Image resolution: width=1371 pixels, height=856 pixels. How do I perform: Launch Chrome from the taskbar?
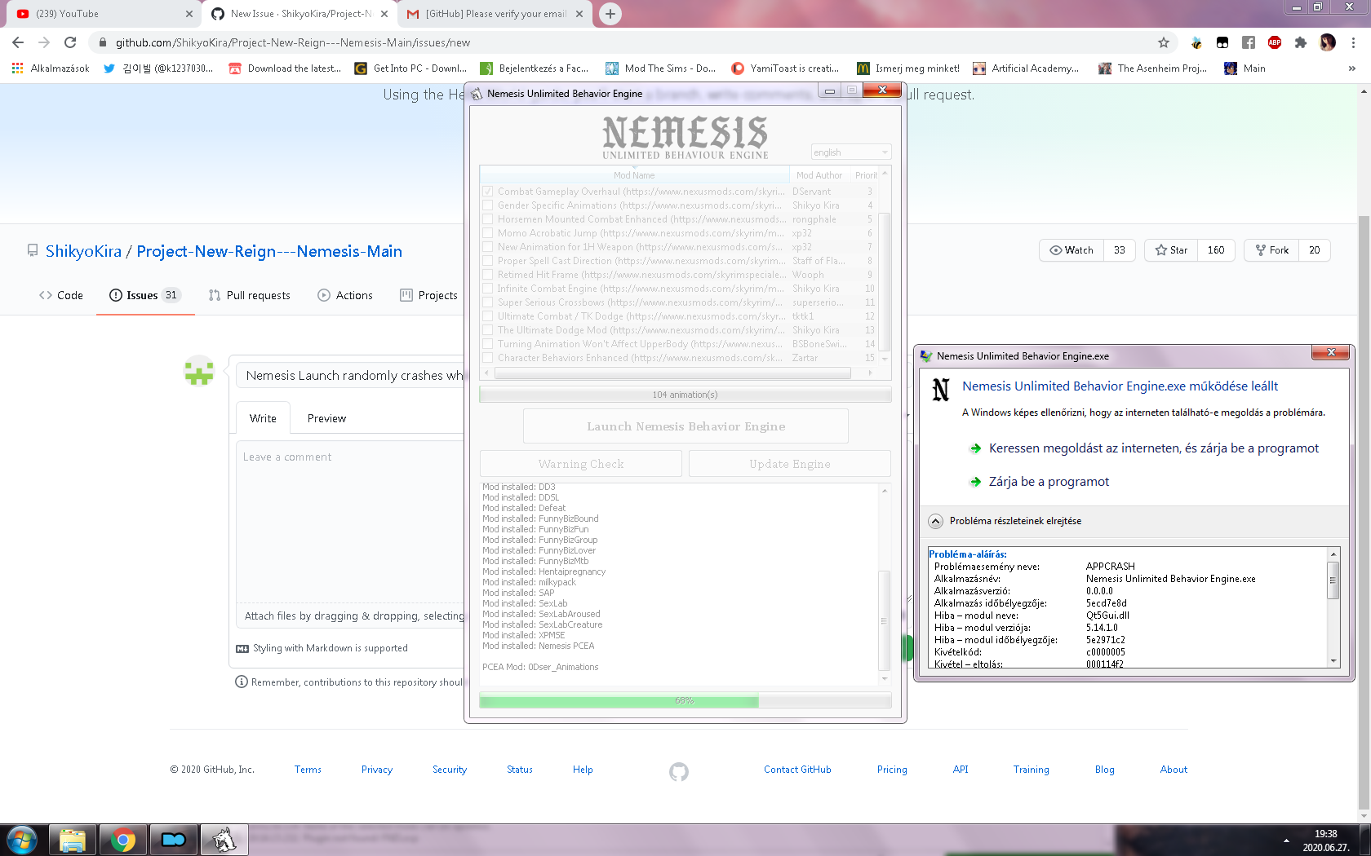click(x=123, y=840)
